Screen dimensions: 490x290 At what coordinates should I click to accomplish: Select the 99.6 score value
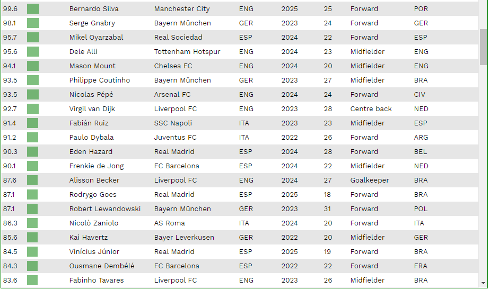tap(10, 8)
